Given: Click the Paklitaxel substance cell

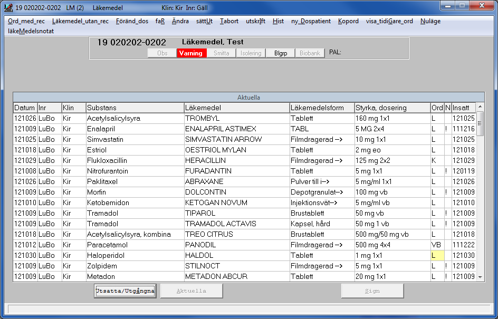Looking at the screenshot, I should pos(135,181).
